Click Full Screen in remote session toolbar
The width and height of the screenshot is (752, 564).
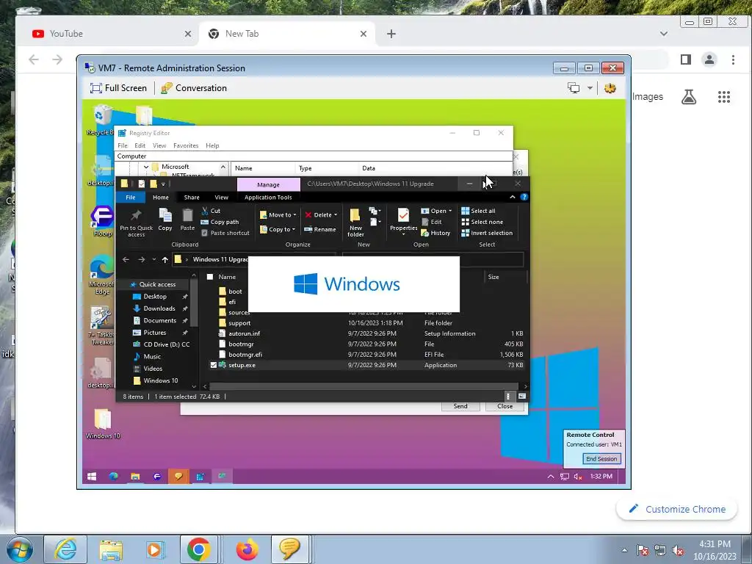(x=118, y=88)
